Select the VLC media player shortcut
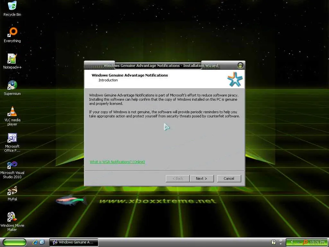329x247 pixels. pyautogui.click(x=12, y=116)
